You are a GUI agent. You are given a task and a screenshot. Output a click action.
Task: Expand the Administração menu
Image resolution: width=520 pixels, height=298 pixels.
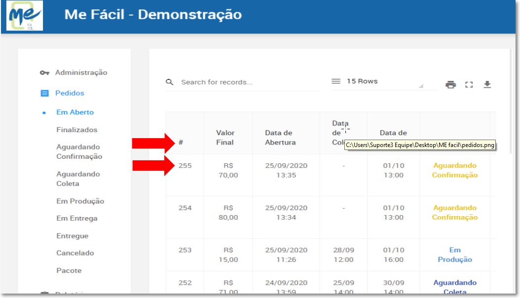81,73
